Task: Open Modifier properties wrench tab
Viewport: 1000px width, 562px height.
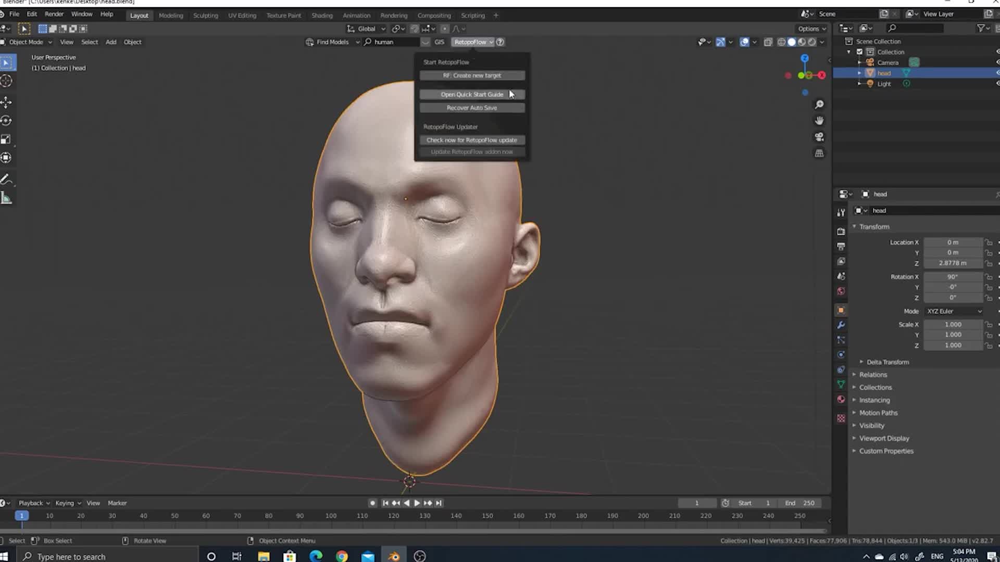Action: (841, 325)
